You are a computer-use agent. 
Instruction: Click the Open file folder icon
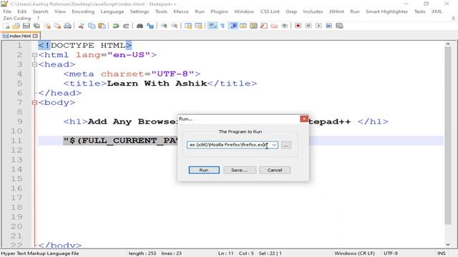[x=16, y=26]
